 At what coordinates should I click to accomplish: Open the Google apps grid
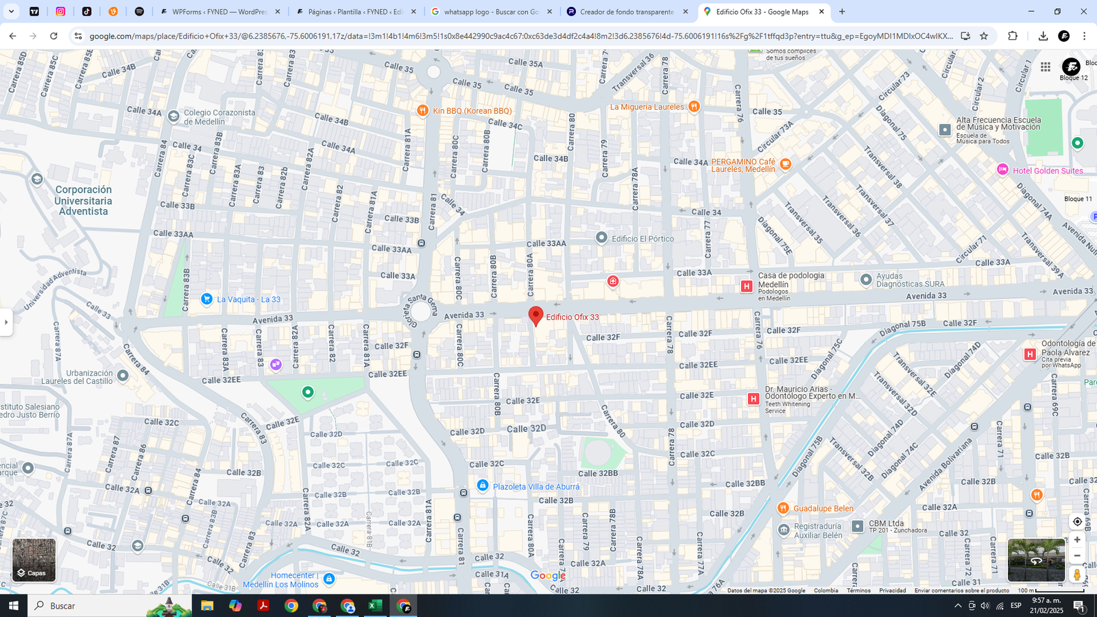click(x=1045, y=66)
